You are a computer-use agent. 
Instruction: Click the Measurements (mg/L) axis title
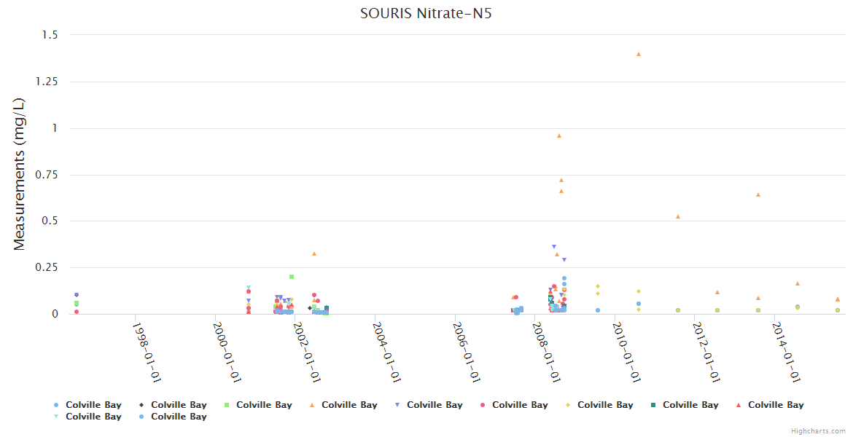(x=20, y=175)
